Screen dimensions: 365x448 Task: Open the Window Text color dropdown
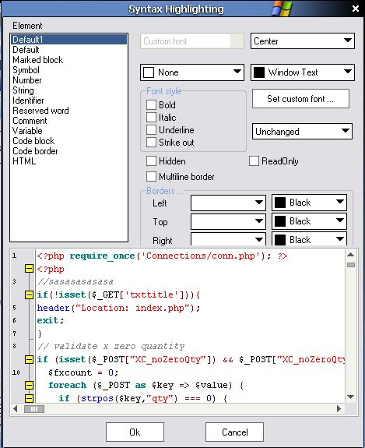point(303,72)
